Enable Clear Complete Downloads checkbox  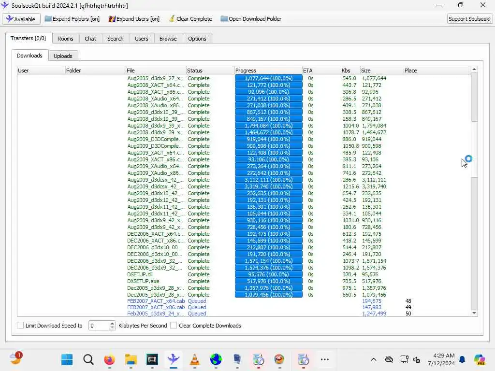174,325
